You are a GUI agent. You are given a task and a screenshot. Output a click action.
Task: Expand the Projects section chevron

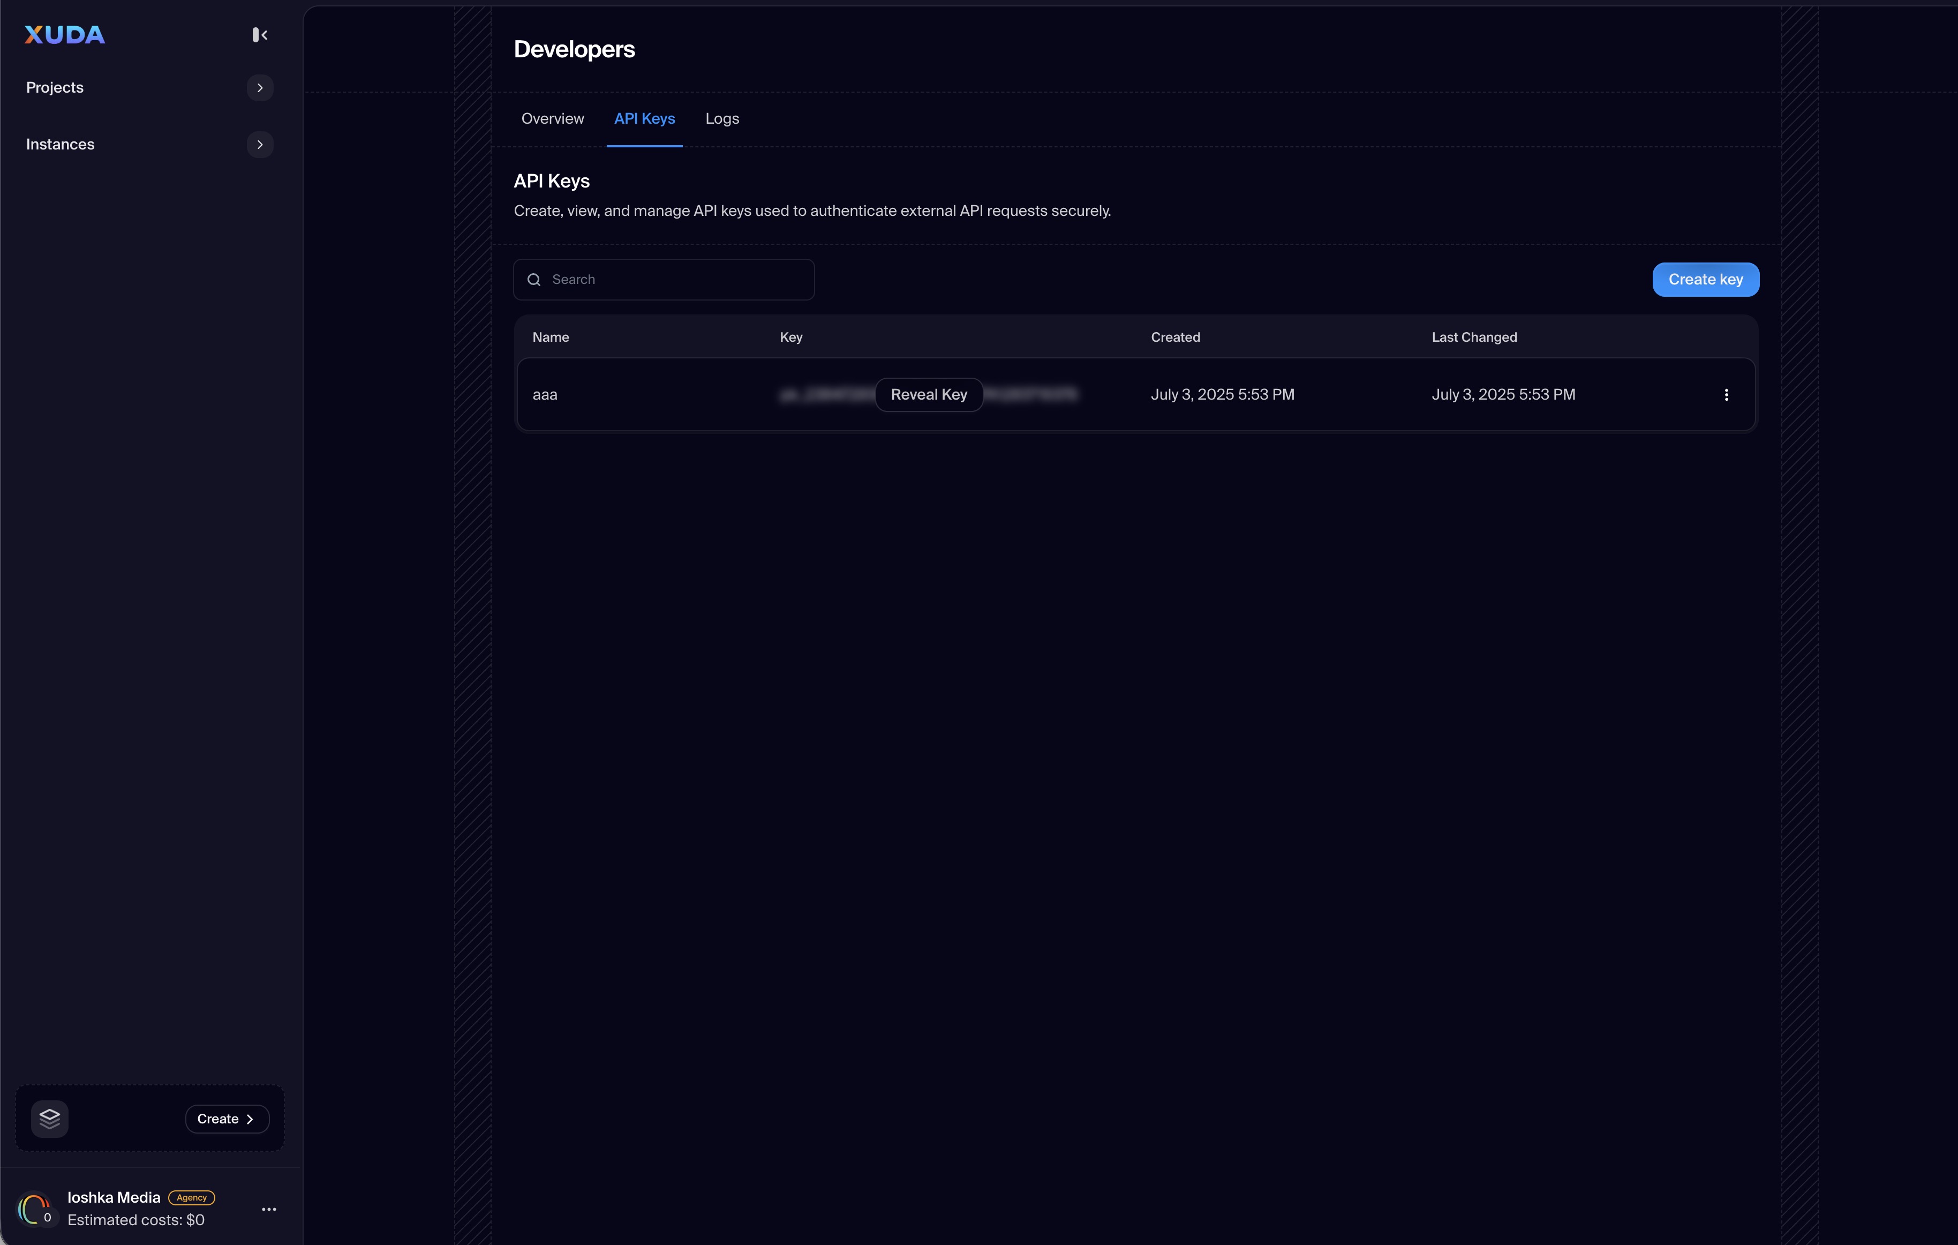pyautogui.click(x=259, y=88)
